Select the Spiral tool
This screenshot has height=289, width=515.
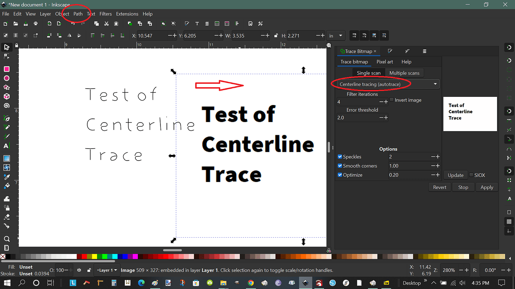point(6,105)
